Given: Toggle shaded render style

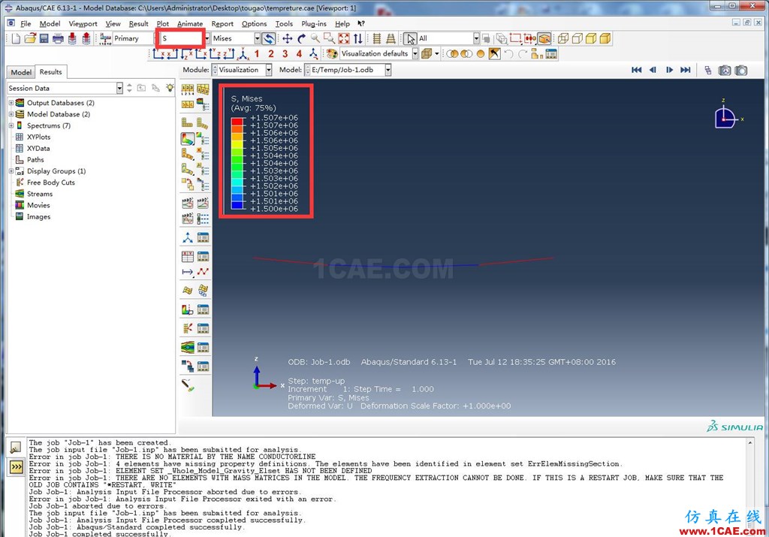Looking at the screenshot, I should click(605, 38).
